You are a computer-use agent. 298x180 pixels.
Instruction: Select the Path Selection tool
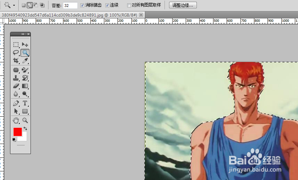(16, 111)
